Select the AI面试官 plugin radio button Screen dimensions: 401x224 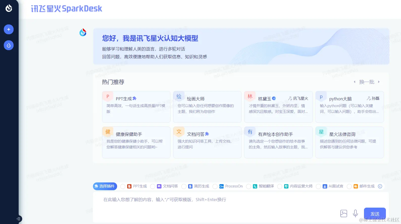[x=318, y=186]
